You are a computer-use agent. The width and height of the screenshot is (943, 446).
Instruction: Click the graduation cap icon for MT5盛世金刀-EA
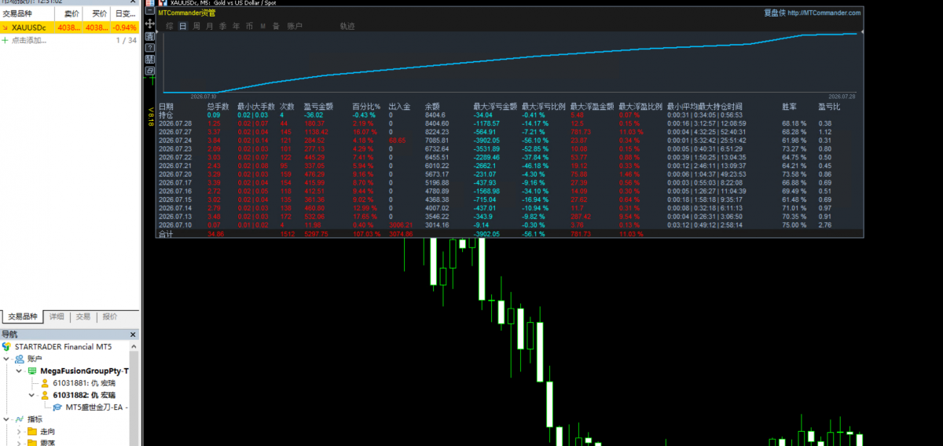coord(57,408)
